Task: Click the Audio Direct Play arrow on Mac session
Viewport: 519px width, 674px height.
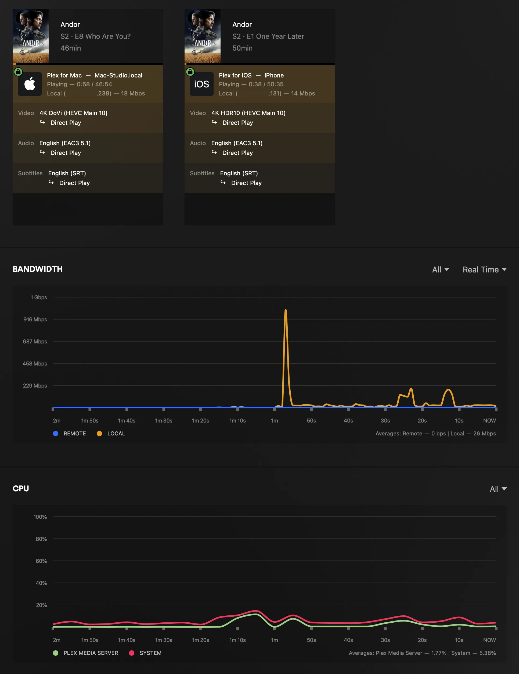Action: (42, 152)
